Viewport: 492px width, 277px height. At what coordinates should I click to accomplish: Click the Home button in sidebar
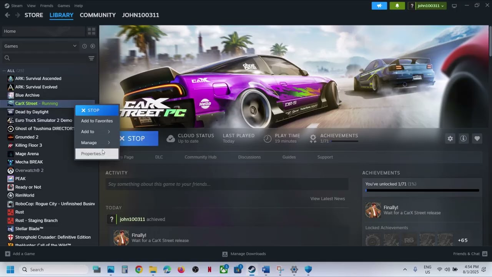pyautogui.click(x=43, y=31)
